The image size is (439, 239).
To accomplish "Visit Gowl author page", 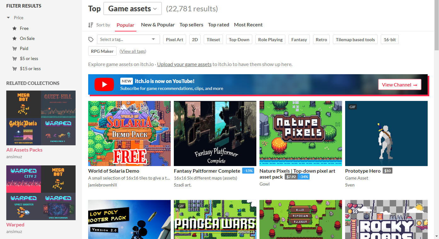I will tap(265, 184).
